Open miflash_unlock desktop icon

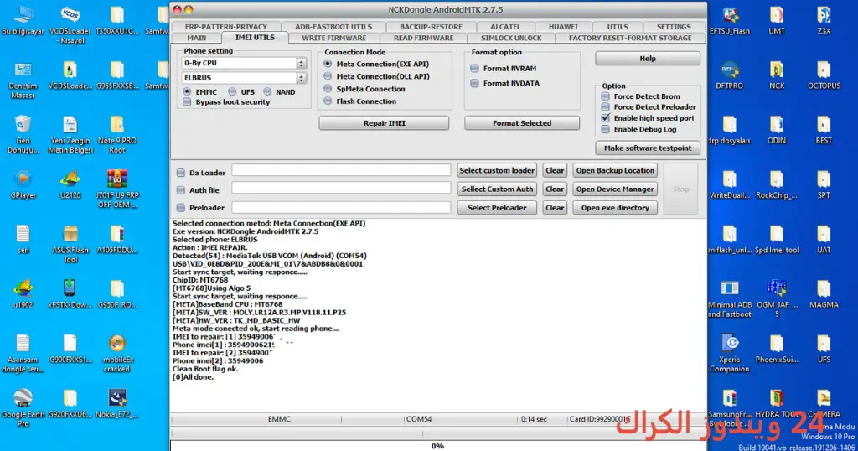point(730,239)
